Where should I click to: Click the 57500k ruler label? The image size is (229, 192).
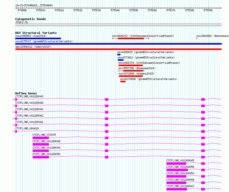(41, 10)
